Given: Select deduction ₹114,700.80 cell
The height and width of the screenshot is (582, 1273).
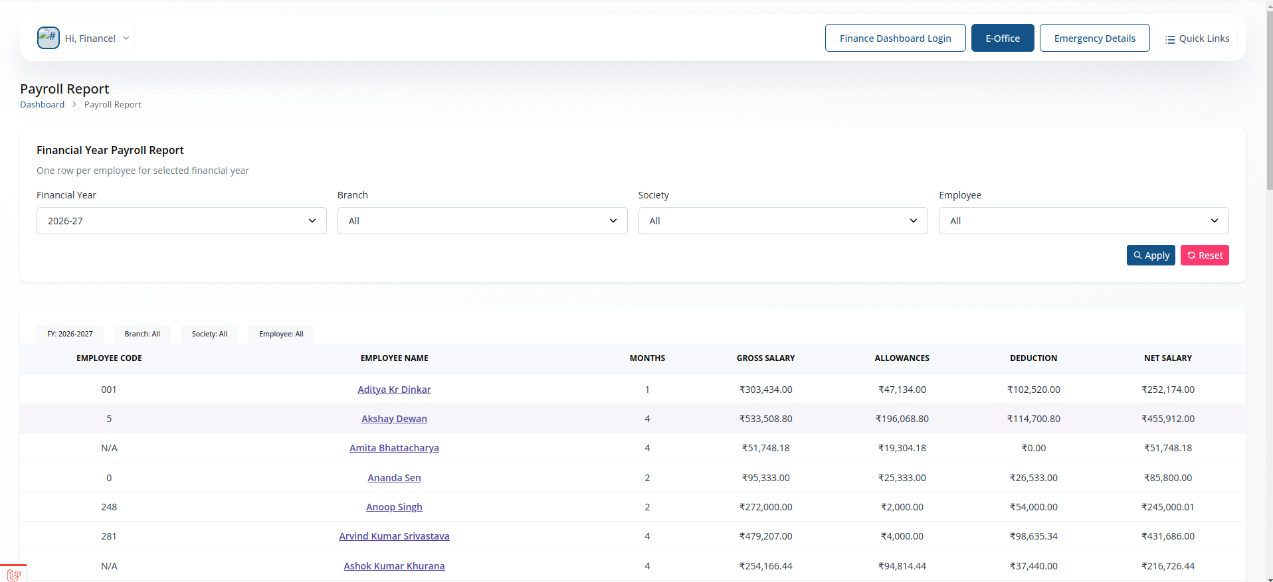Looking at the screenshot, I should pos(1033,419).
